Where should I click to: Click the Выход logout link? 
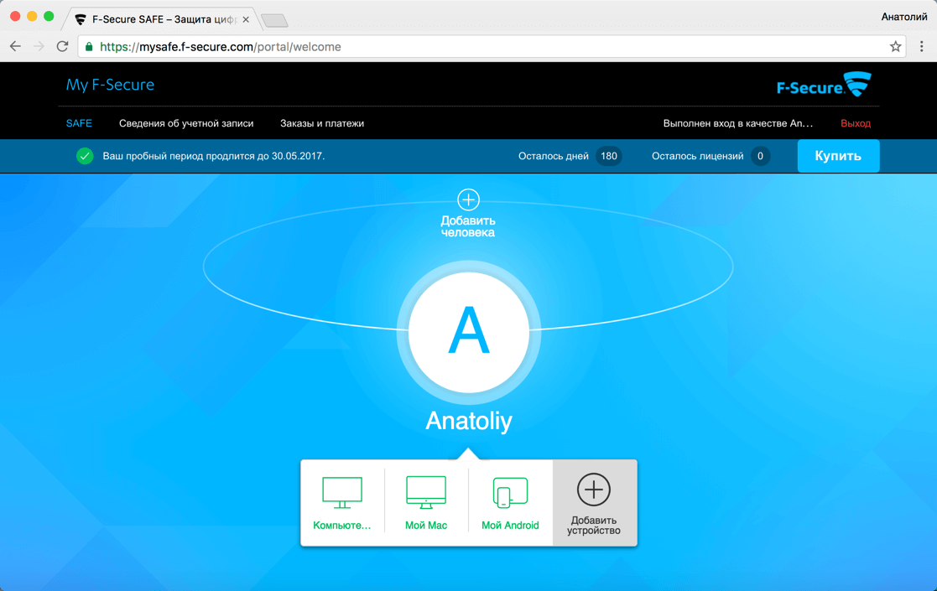[x=857, y=123]
